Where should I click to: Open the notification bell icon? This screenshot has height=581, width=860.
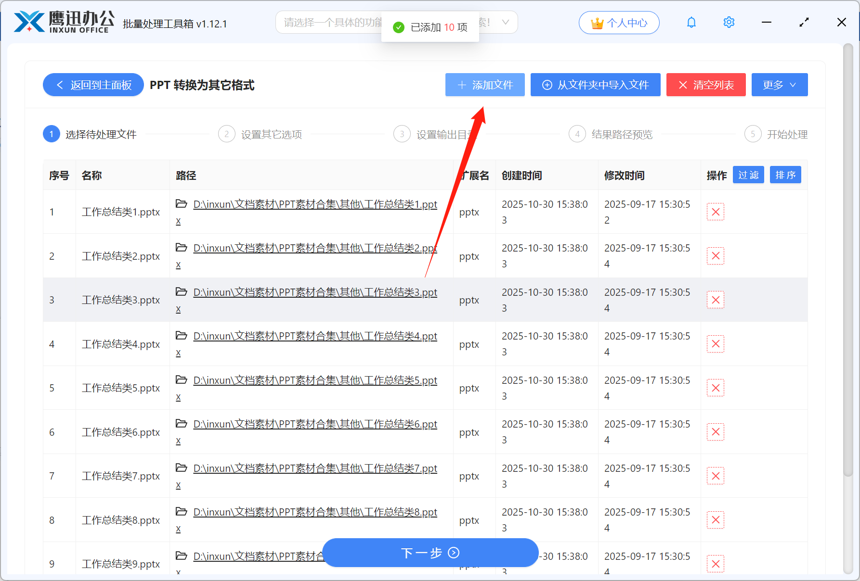tap(691, 22)
